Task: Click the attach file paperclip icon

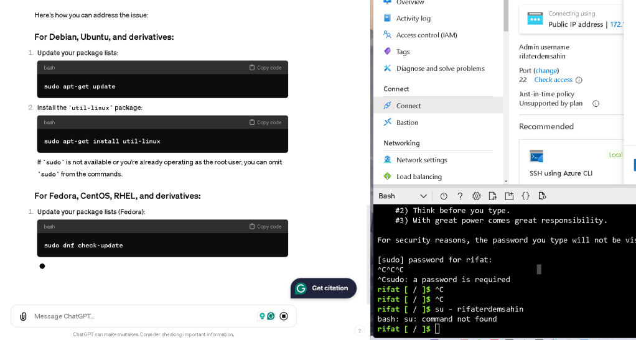Action: click(x=23, y=316)
